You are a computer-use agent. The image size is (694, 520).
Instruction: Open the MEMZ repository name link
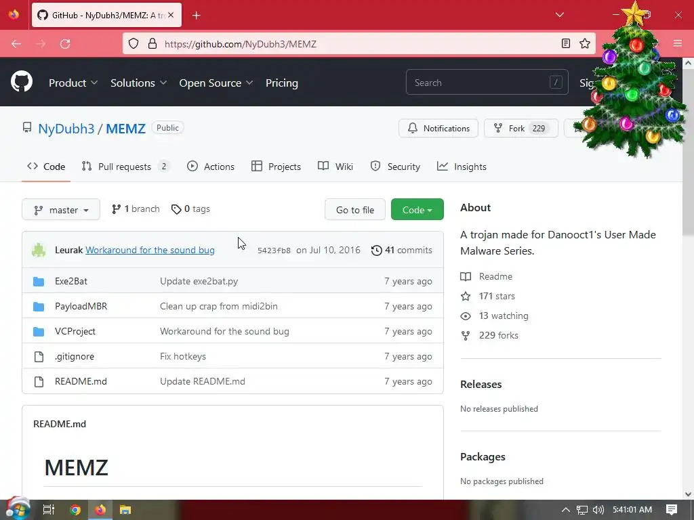125,128
